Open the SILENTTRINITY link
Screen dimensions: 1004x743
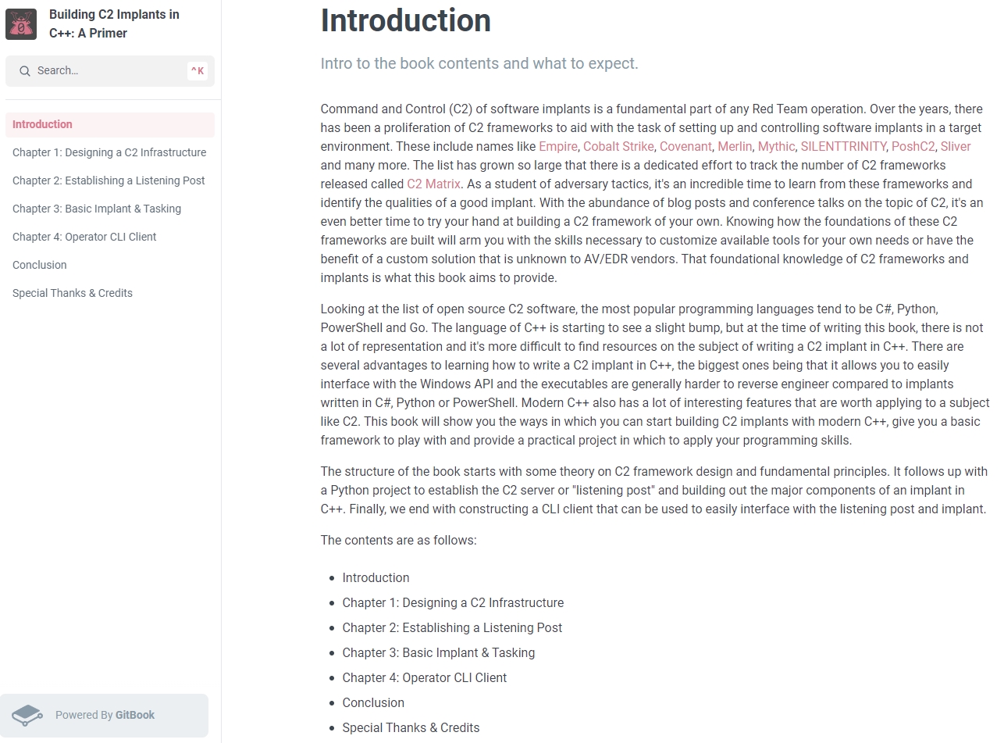(x=843, y=146)
